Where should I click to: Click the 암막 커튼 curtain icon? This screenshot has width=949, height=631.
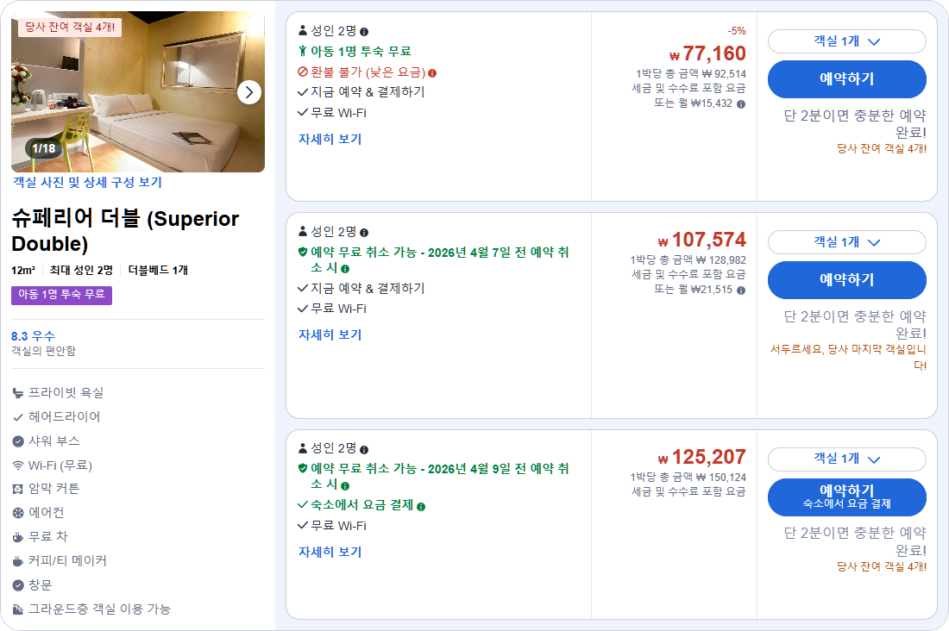point(17,488)
